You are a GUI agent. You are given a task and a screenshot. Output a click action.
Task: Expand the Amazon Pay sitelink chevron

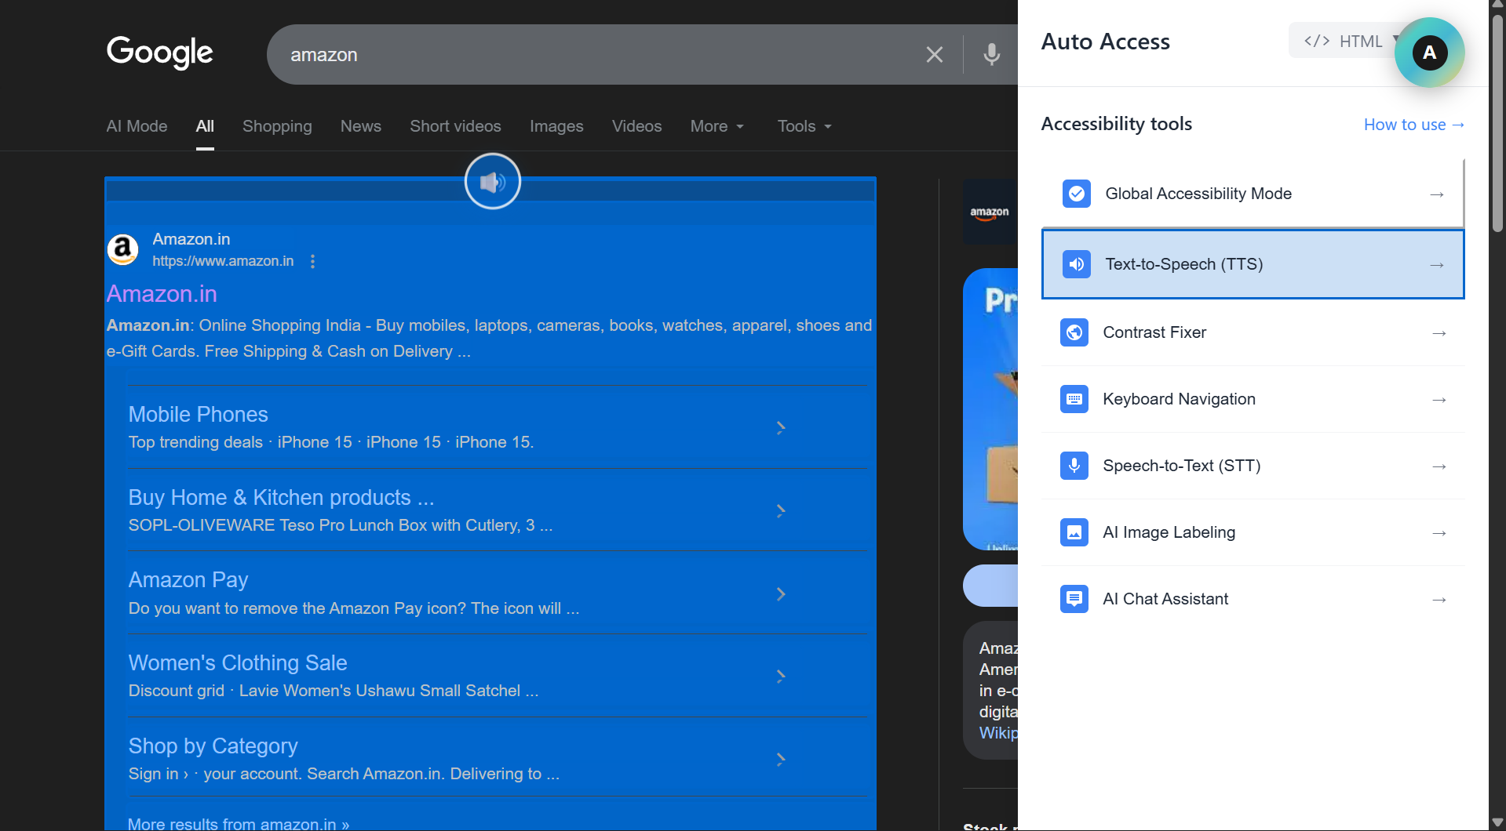tap(781, 593)
